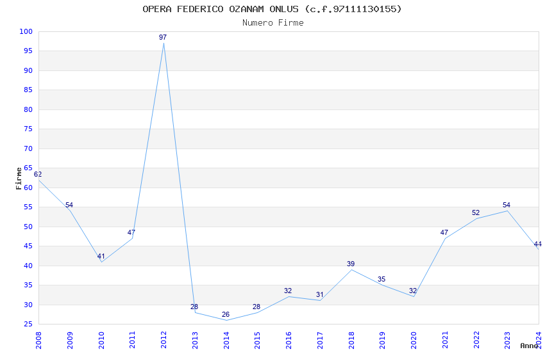Click the 62 data label at 2008
Image resolution: width=545 pixels, height=352 pixels.
[x=38, y=174]
